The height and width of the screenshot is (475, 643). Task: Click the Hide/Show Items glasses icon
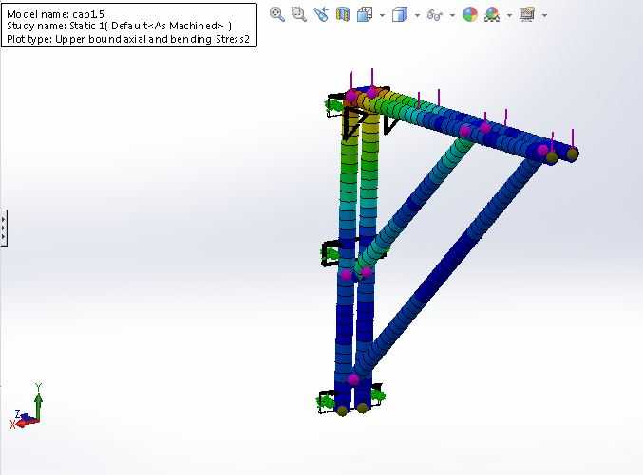click(435, 15)
